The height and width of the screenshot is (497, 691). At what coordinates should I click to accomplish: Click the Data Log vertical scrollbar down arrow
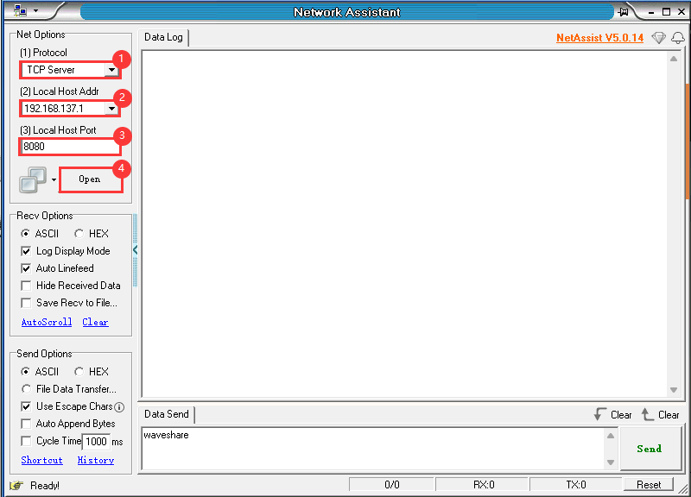tap(674, 390)
